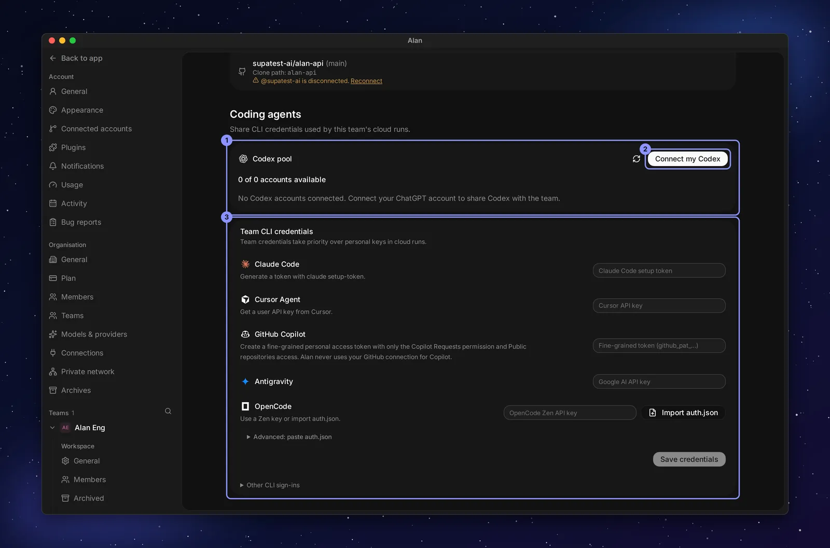Click the refresh icon in Codex pool
This screenshot has height=548, width=830.
[x=637, y=159]
